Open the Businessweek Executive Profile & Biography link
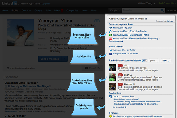Image resolution: width=177 pixels, height=118 pixels. (134, 40)
